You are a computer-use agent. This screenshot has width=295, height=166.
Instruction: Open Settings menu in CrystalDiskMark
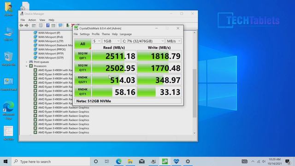pyautogui.click(x=85, y=34)
